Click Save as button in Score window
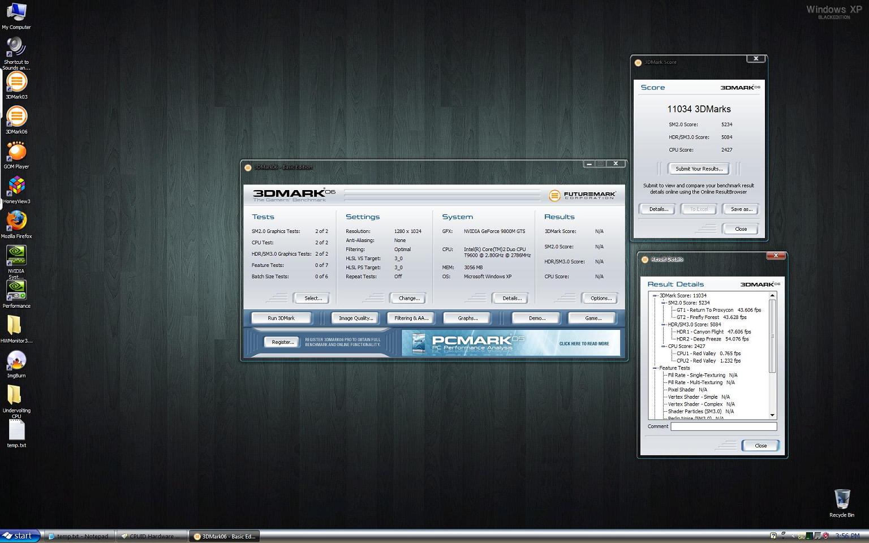Viewport: 869px width, 543px height. point(741,209)
